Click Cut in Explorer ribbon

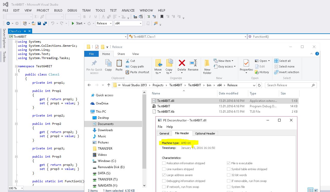pyautogui.click(x=130, y=61)
